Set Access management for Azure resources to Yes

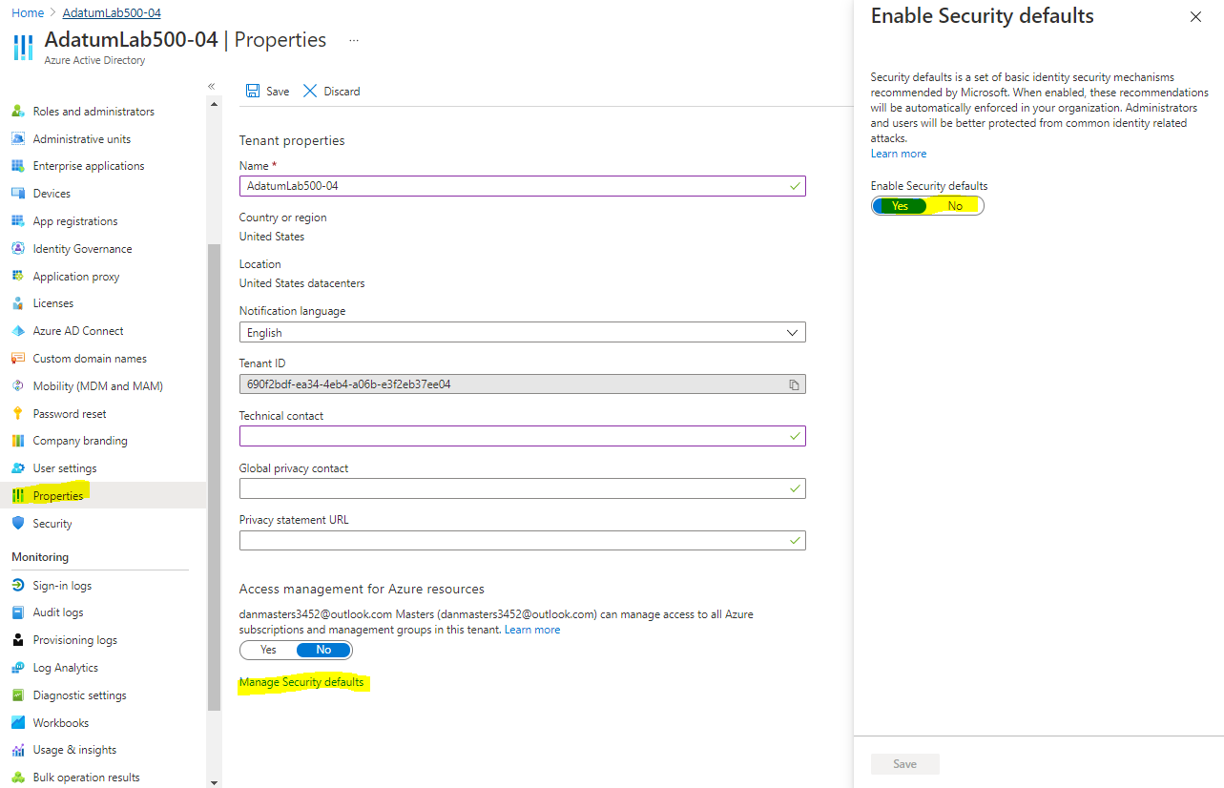point(266,650)
